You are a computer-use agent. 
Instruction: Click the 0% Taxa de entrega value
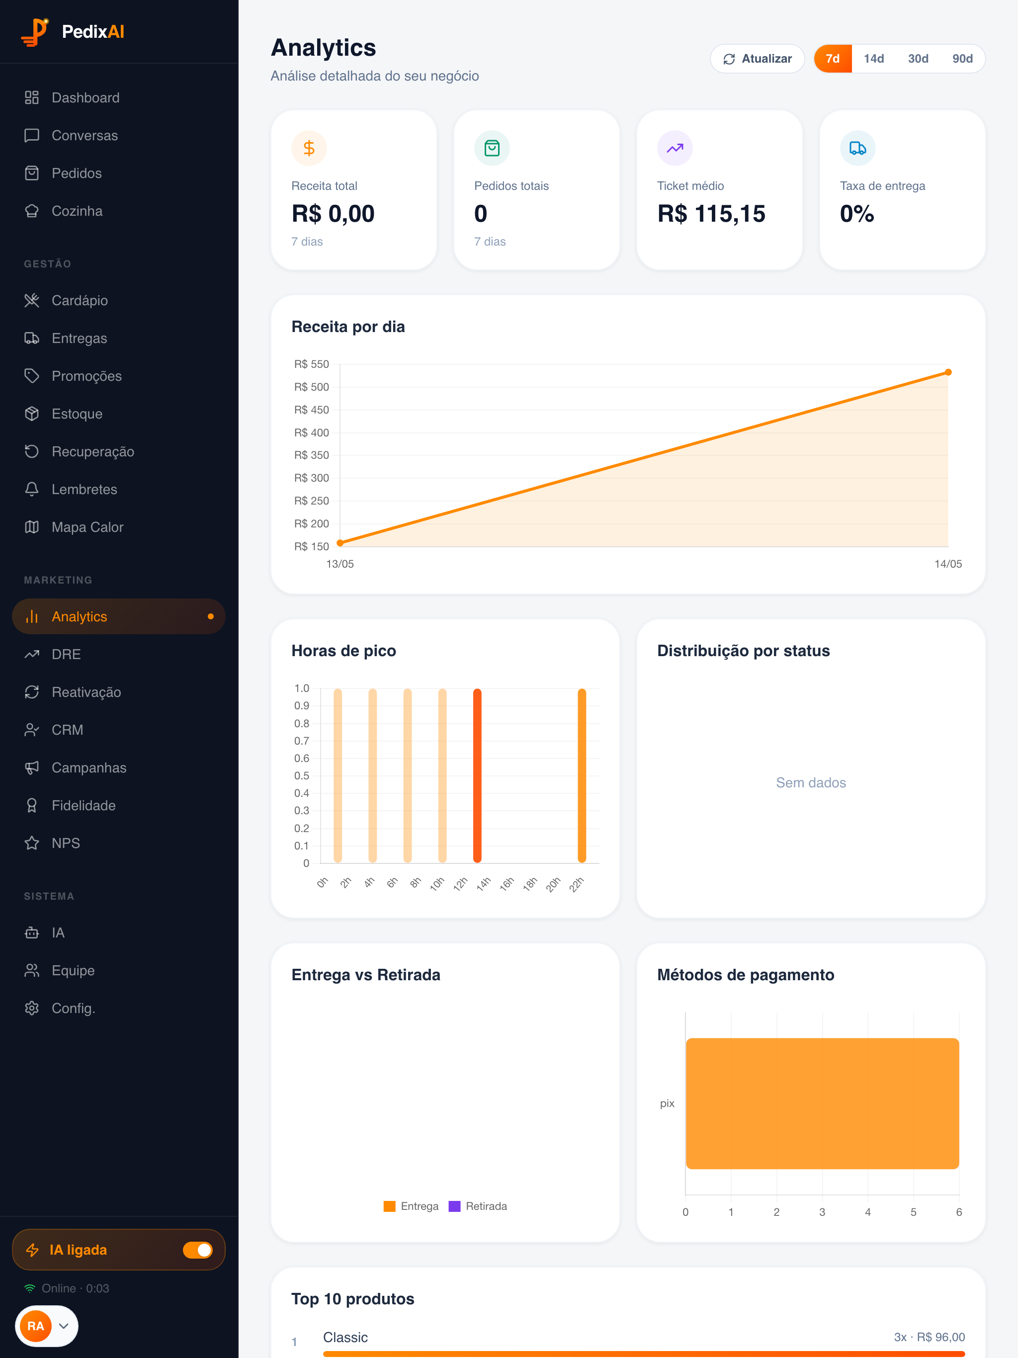point(857,214)
